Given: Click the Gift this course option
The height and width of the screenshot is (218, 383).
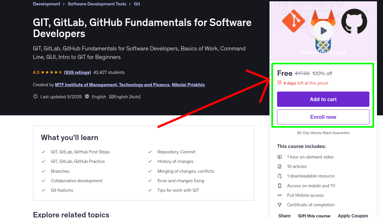Looking at the screenshot, I should (x=314, y=215).
